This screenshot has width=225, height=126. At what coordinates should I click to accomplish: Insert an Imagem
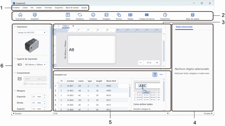[x=107, y=15]
